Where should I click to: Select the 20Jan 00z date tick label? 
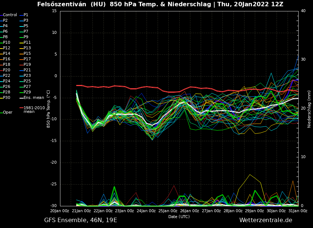(x=60, y=211)
